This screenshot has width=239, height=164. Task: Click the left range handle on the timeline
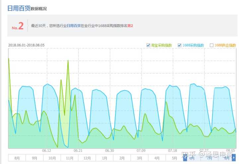[x=185, y=158]
